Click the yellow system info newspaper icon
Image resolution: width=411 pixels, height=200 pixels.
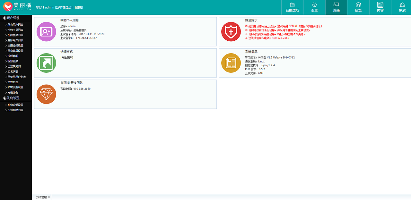231,63
